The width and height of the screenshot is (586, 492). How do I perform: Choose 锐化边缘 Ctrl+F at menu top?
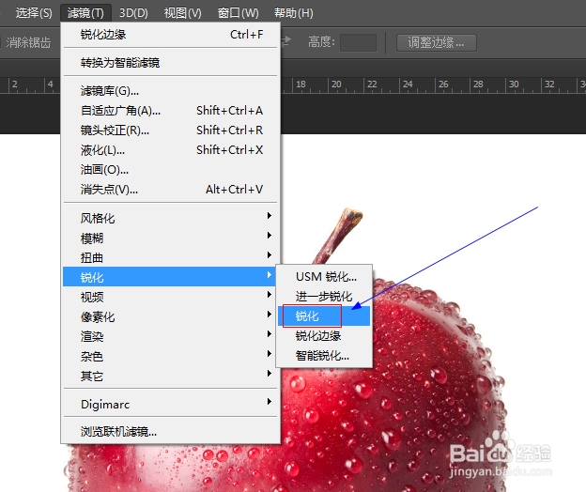click(170, 35)
